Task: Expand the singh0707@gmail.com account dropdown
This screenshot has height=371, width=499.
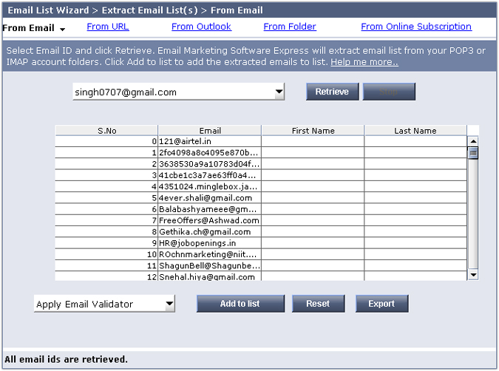Action: (279, 92)
